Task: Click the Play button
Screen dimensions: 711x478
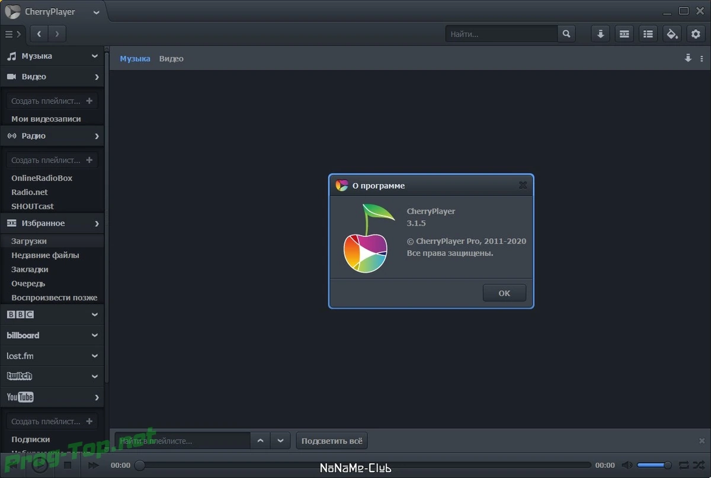Action: click(40, 466)
